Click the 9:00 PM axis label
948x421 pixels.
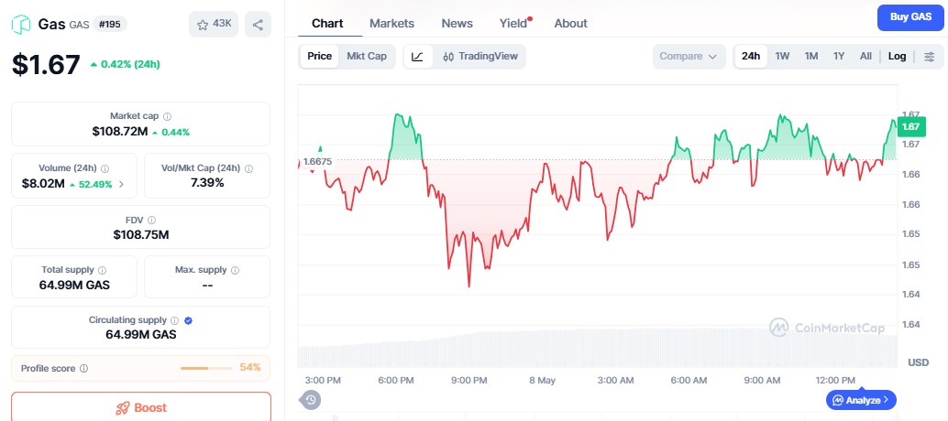(469, 381)
